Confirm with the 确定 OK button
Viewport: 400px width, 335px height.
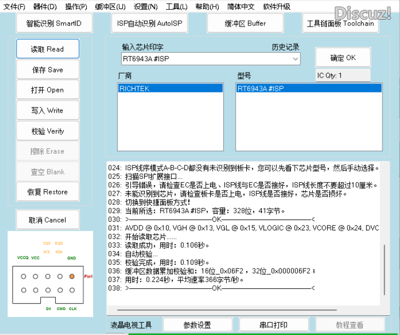coord(343,57)
